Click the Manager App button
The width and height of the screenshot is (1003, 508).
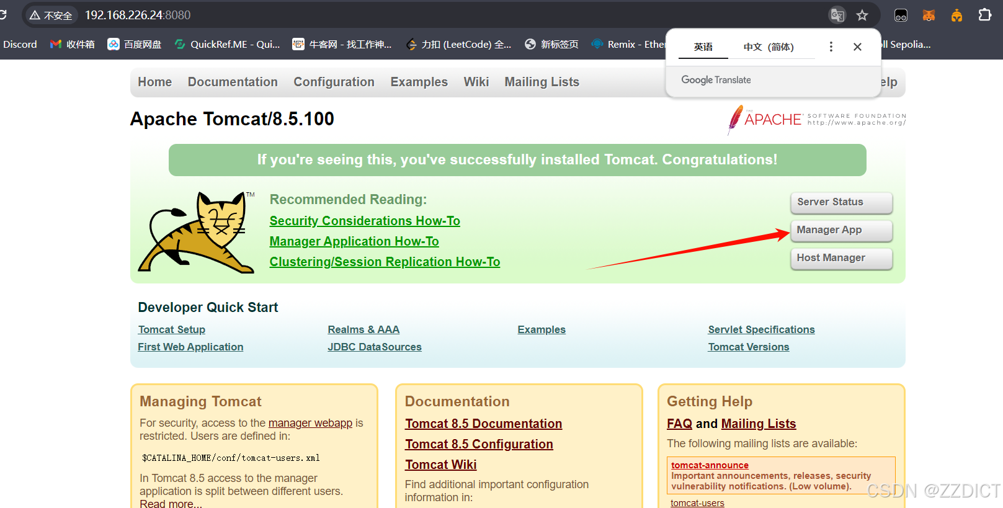(841, 230)
